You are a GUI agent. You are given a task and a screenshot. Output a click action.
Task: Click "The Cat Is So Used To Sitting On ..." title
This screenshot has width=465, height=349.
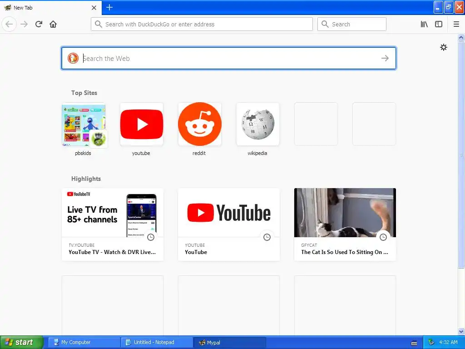345,252
